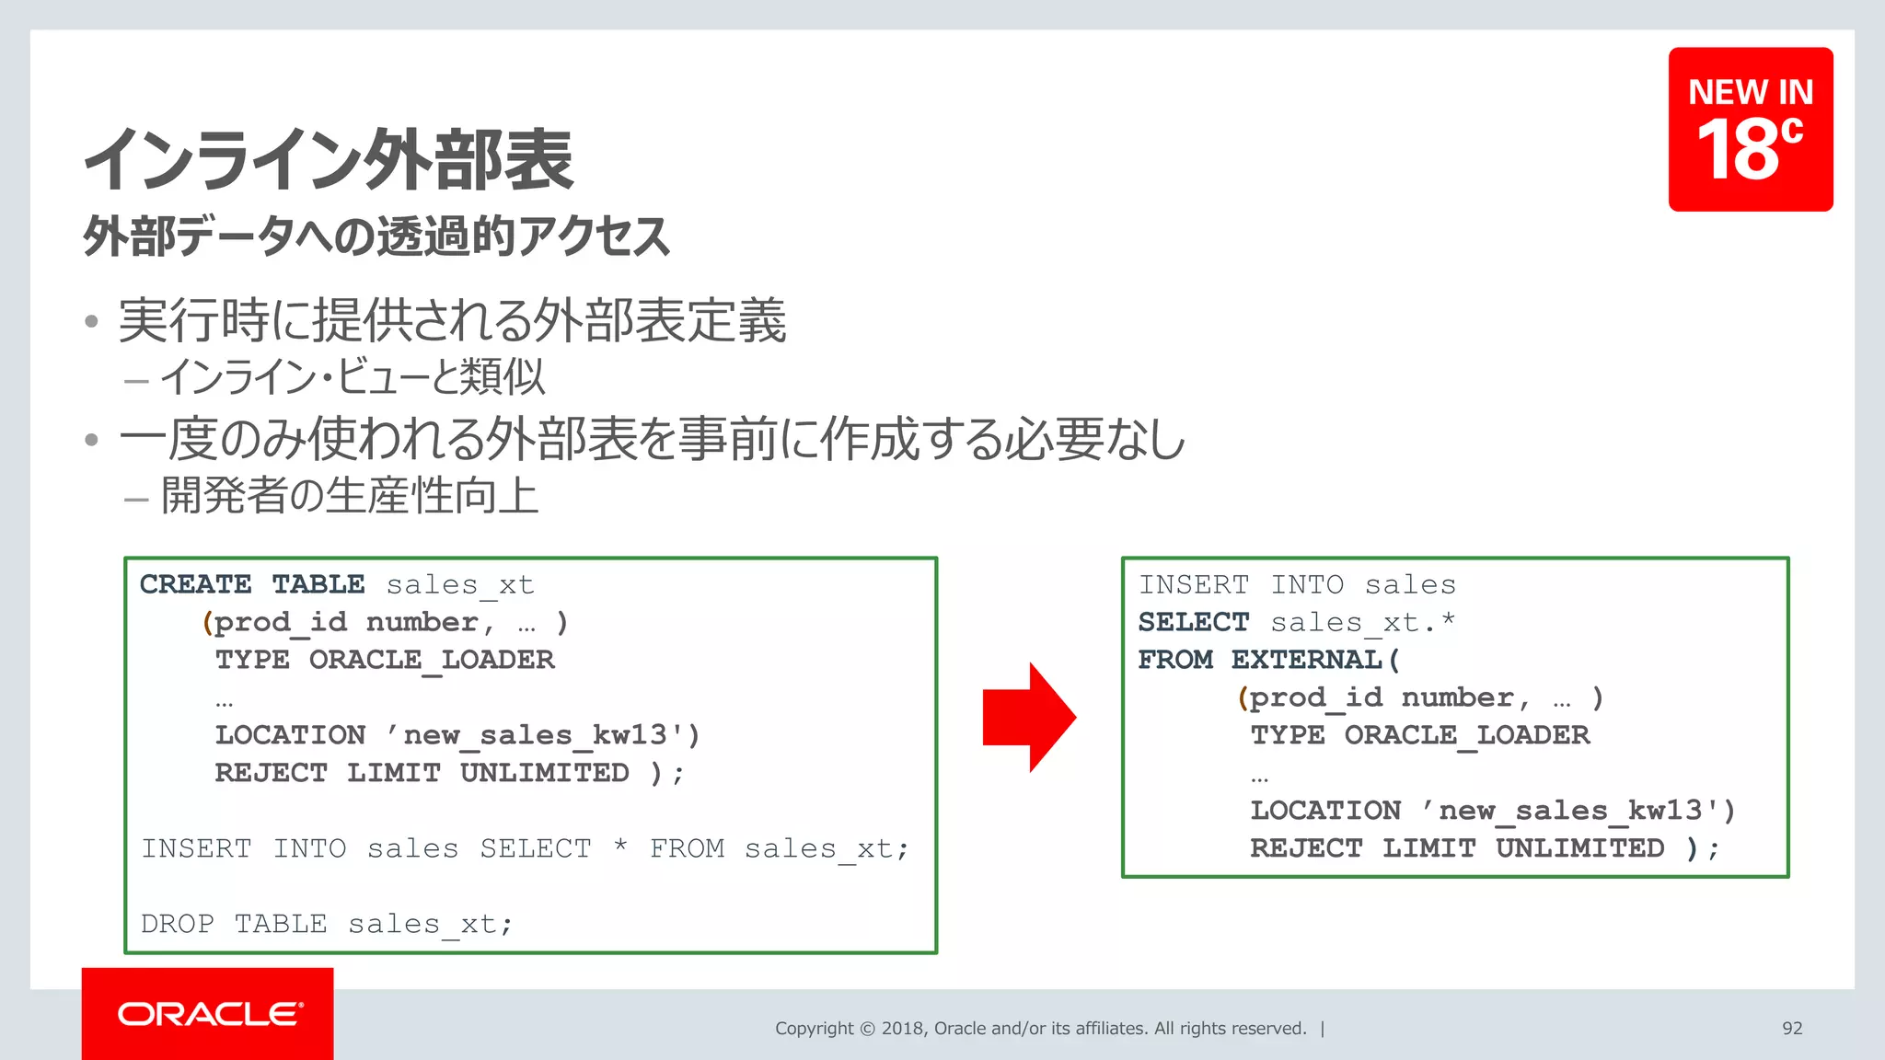
Task: Click sub-bullet インライン・ビューと類似
Action: coord(353,376)
